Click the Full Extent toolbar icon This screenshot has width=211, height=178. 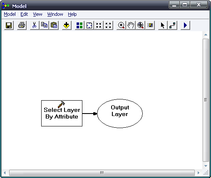(89, 25)
